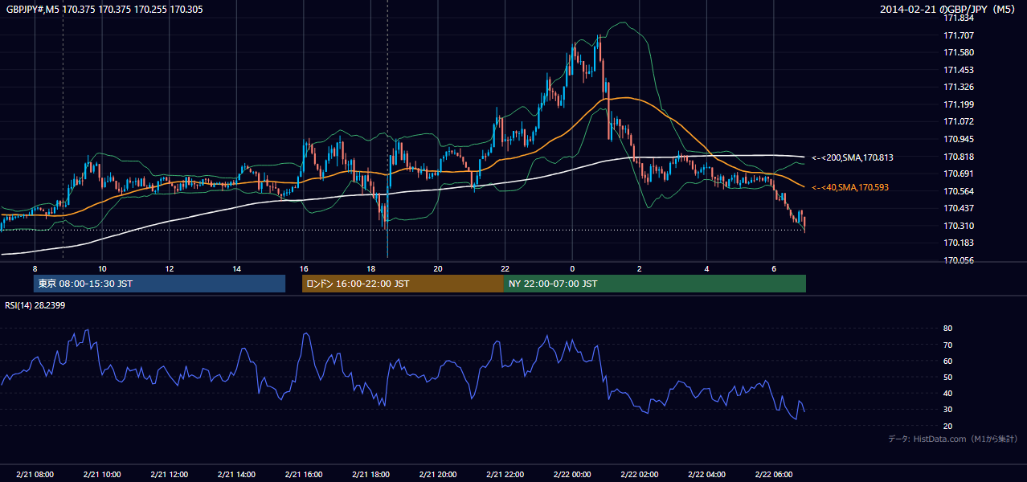Click price axis value 170.183
Screen dimensions: 1027x482
(x=958, y=243)
